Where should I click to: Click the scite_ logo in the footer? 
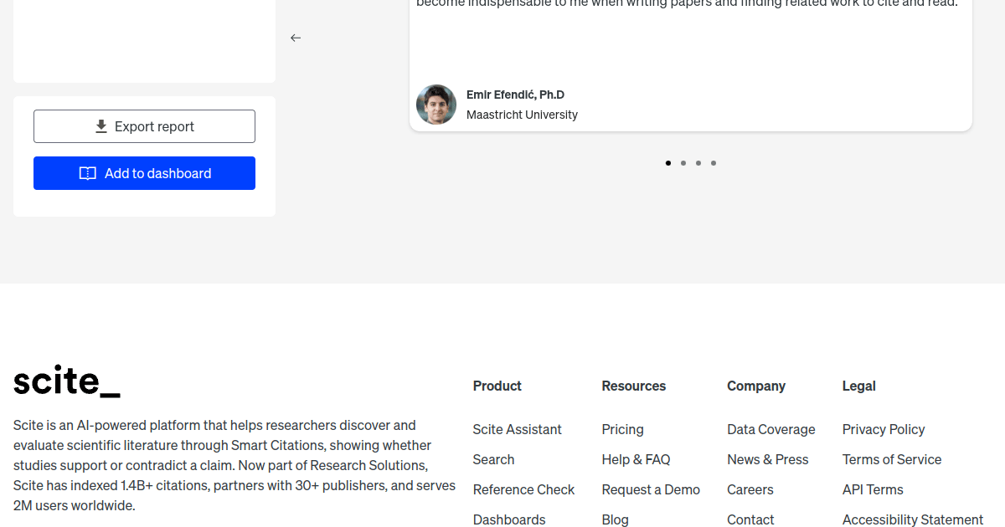pyautogui.click(x=67, y=381)
